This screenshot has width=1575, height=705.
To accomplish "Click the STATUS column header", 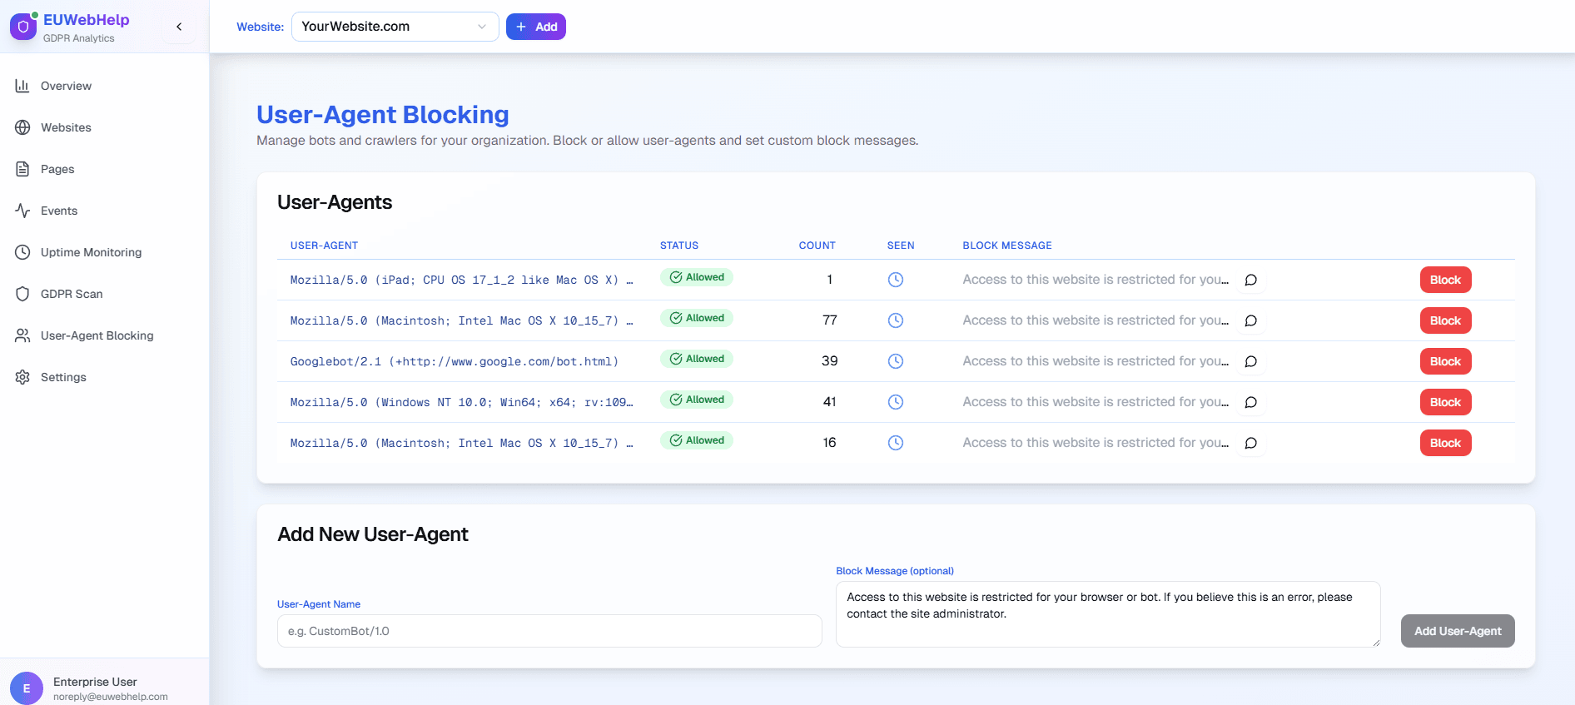I will (x=679, y=246).
